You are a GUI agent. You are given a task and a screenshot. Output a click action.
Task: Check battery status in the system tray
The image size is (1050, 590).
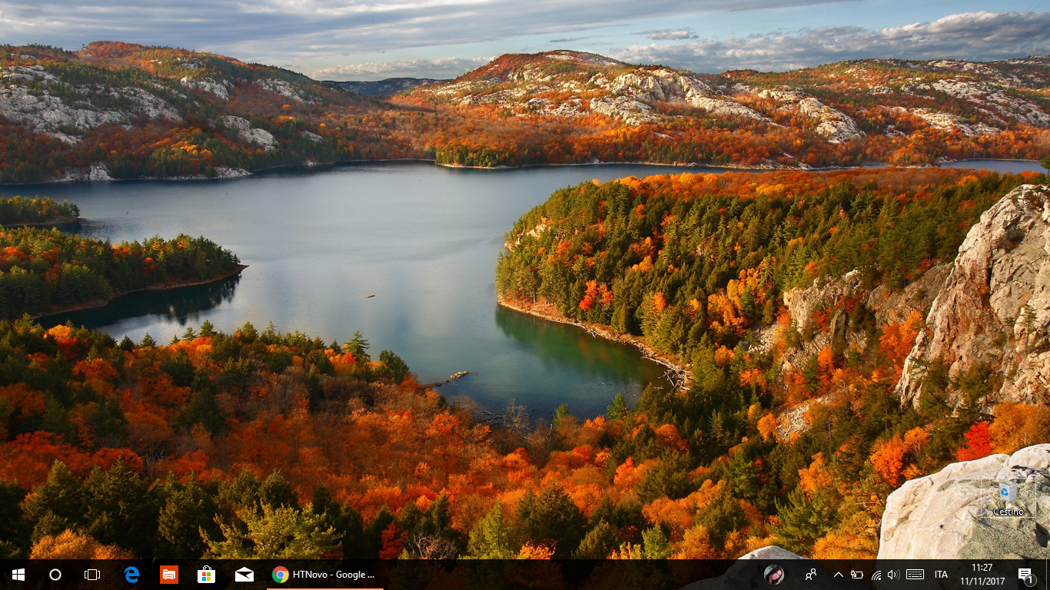click(x=856, y=575)
